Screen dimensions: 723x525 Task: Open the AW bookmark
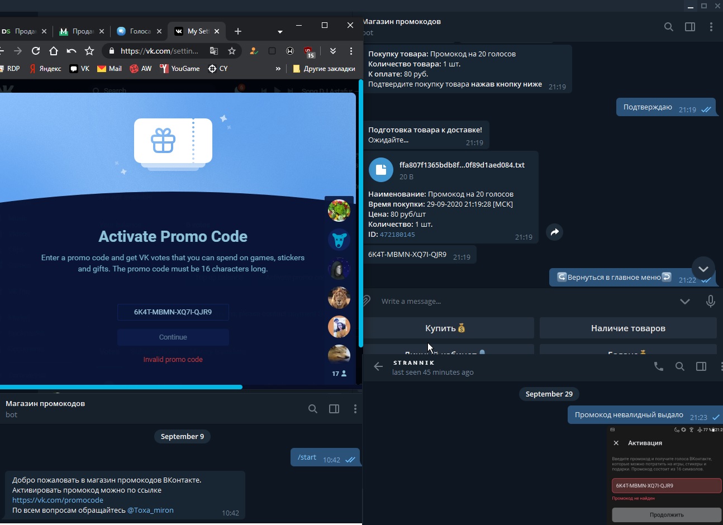click(x=141, y=69)
